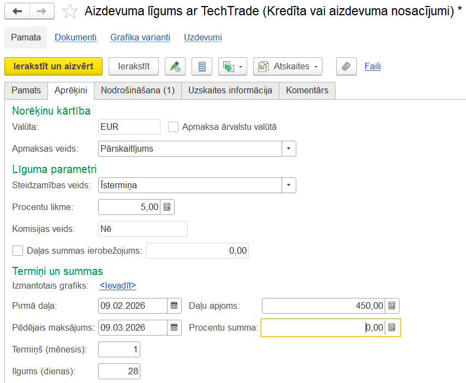The width and height of the screenshot is (466, 383).
Task: Open calculator for Procentu likme field
Action: pyautogui.click(x=168, y=207)
